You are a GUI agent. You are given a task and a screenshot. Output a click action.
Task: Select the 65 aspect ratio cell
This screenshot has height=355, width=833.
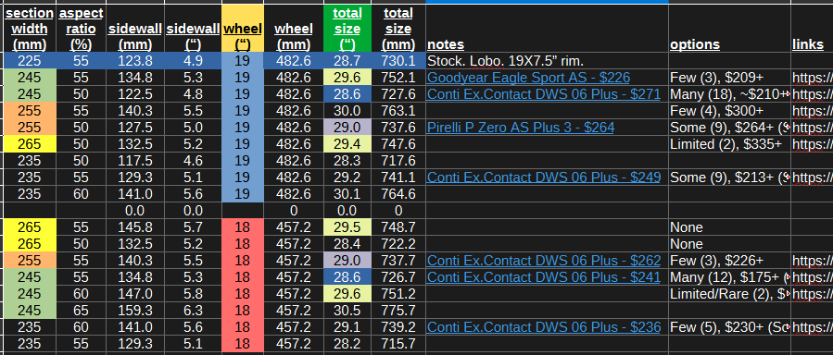pyautogui.click(x=81, y=311)
